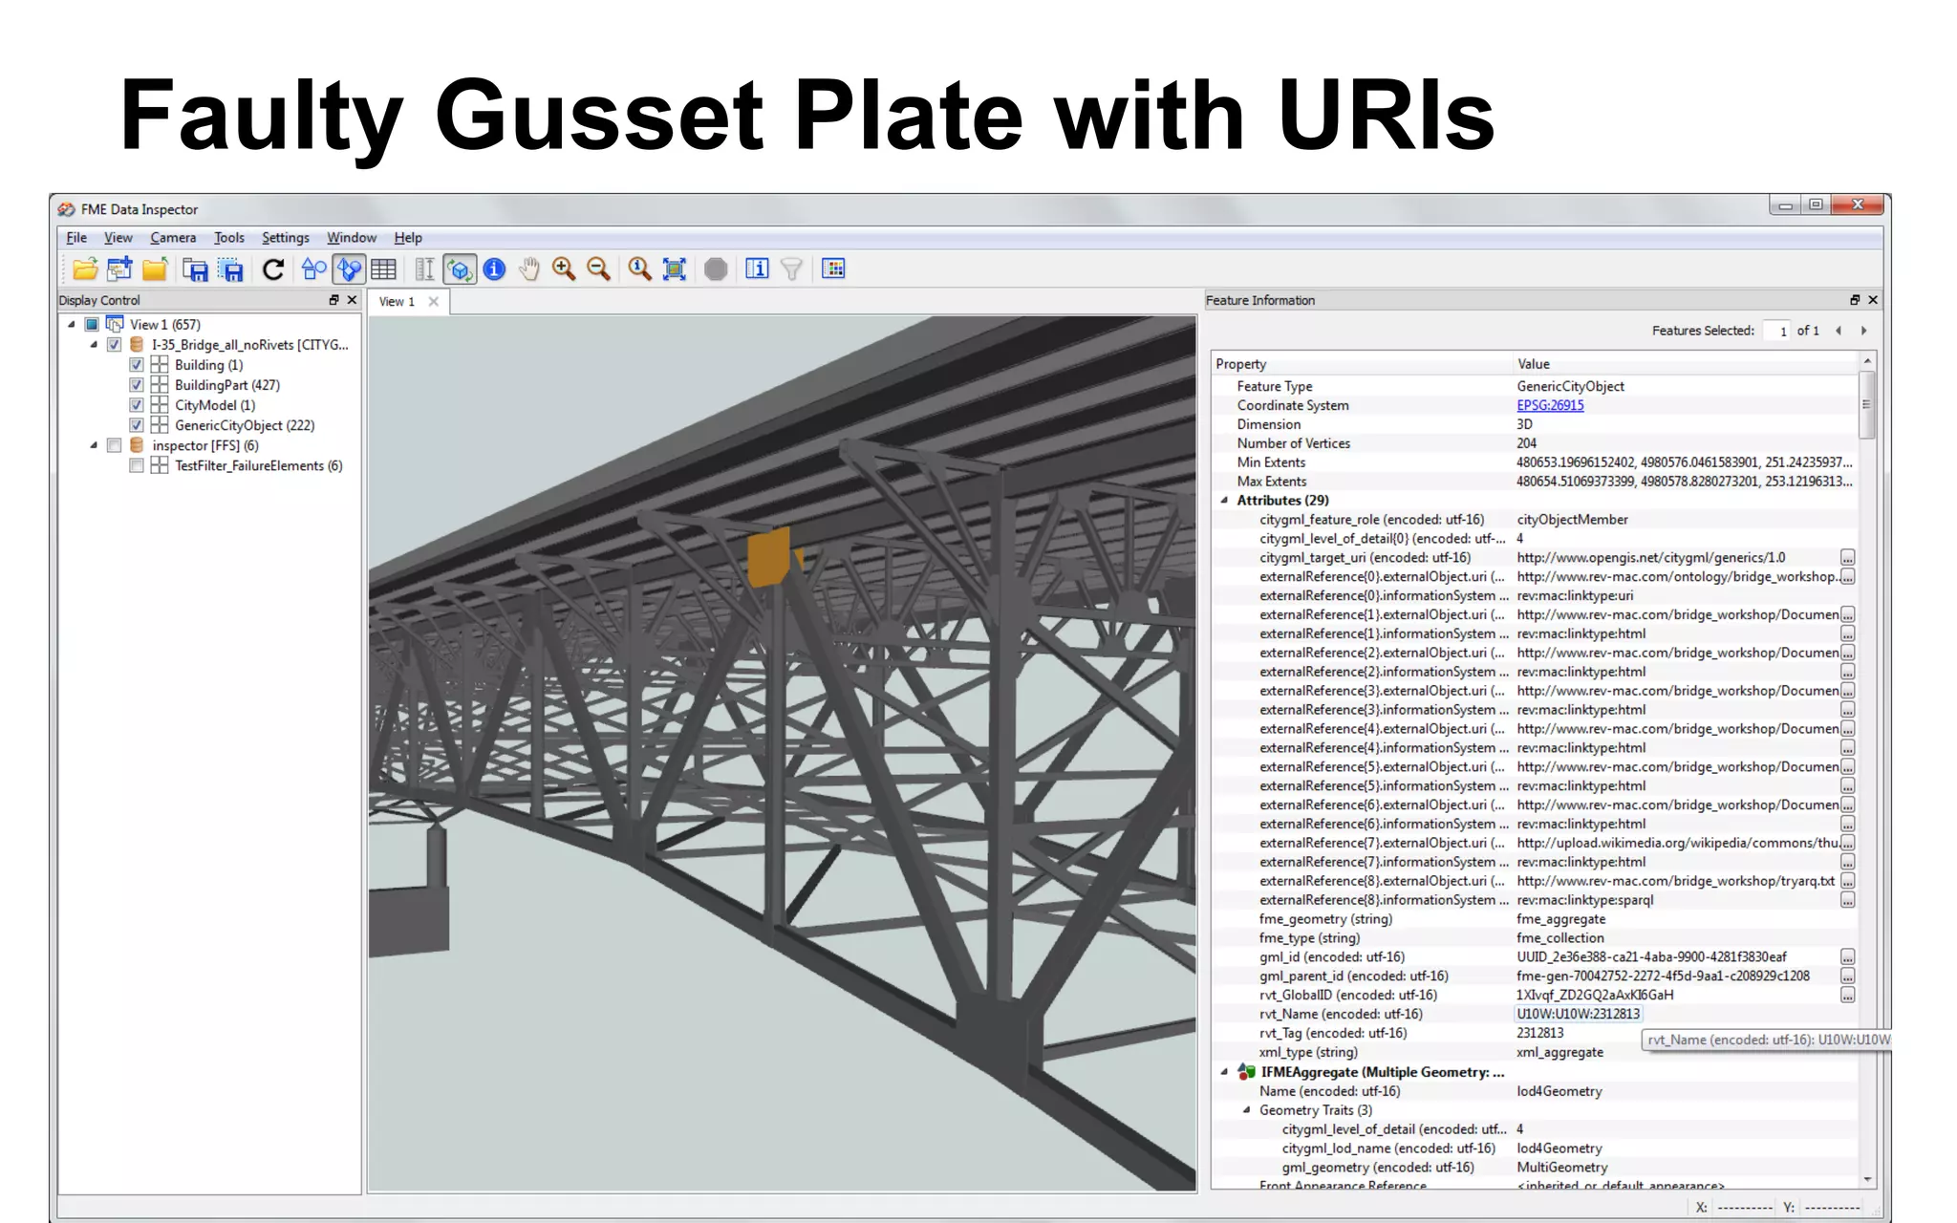Click the Refresh arrow icon
1957x1223 pixels.
coord(273,269)
